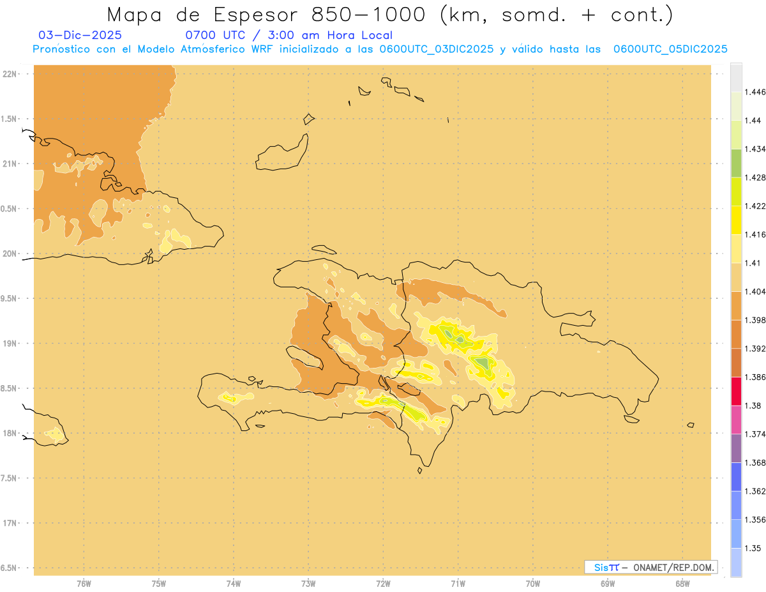The width and height of the screenshot is (766, 592).
Task: Pick the yellow-green swatch between 1.422 and 1.428
Action: [736, 192]
